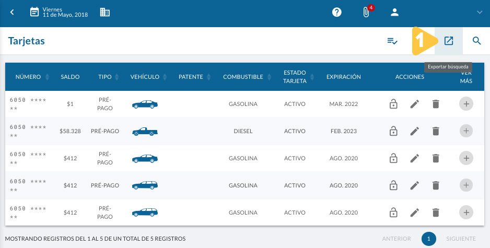Viewport: 490px width, 248px height.
Task: Sort the table by ESTADO TARJETA
Action: click(x=312, y=77)
